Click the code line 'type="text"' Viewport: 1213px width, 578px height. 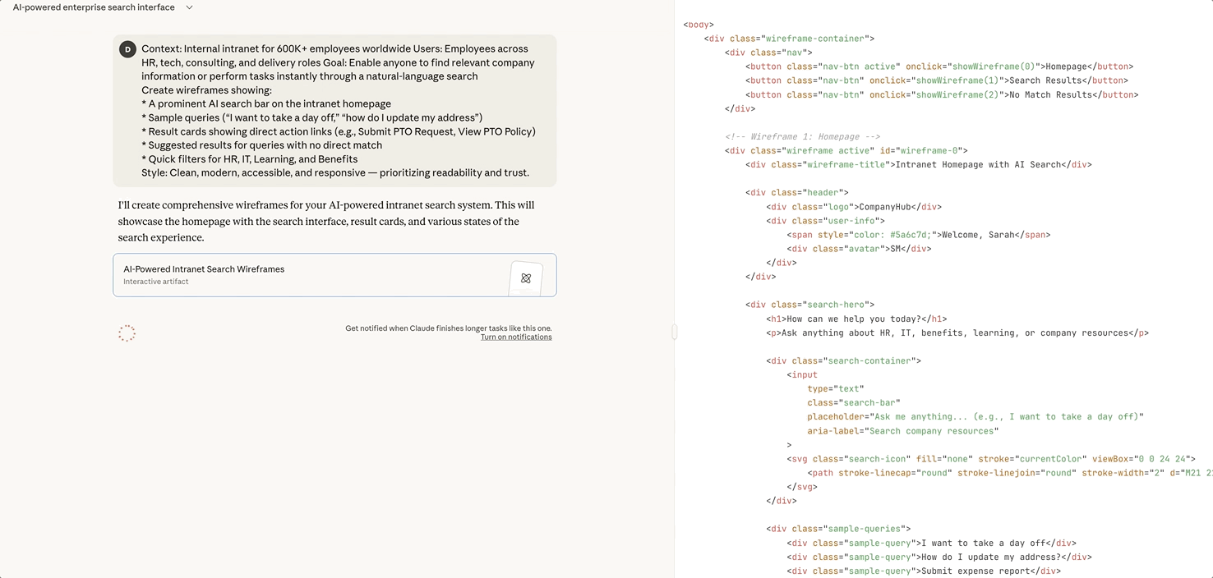[836, 388]
